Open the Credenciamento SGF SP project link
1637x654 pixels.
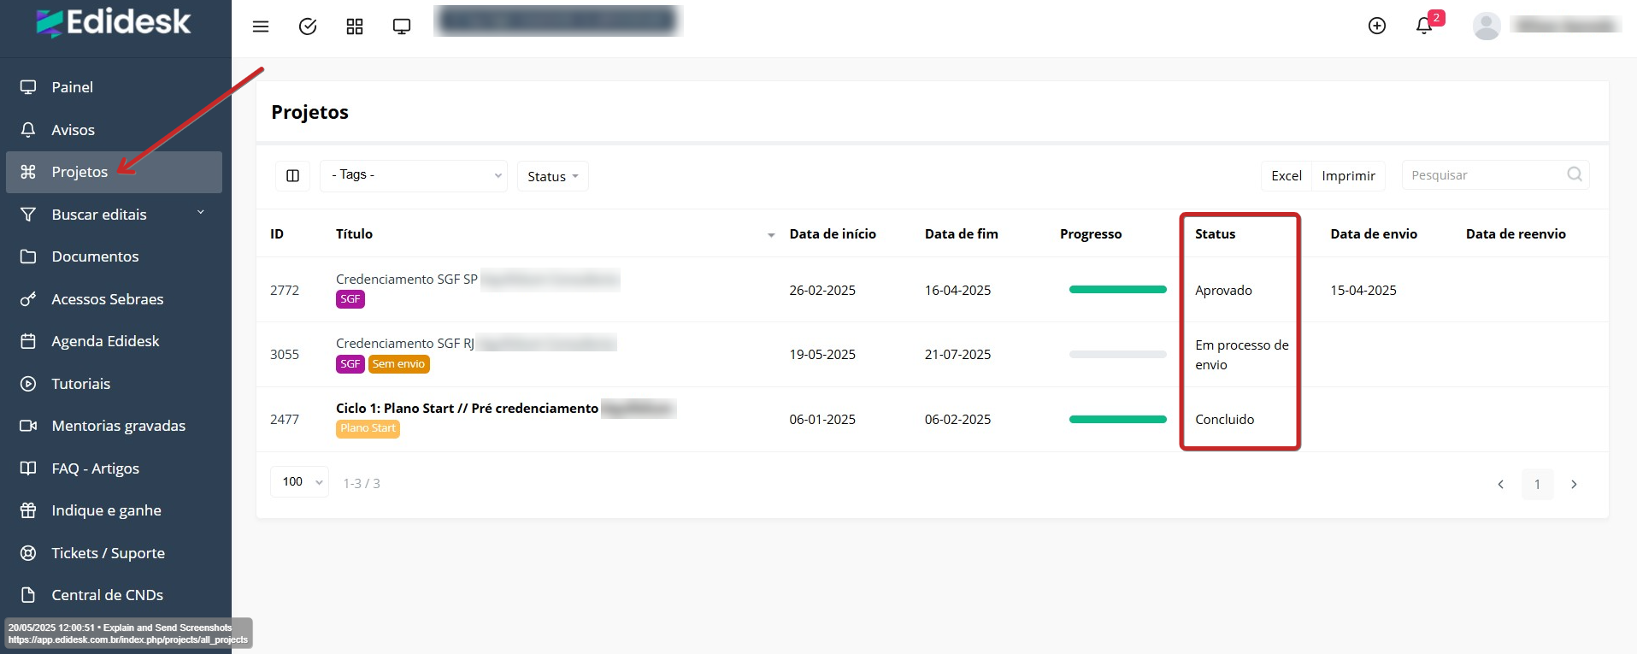(x=406, y=280)
